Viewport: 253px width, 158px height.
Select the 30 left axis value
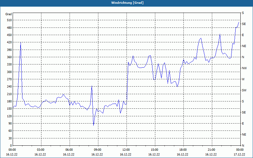pyautogui.click(x=10, y=138)
